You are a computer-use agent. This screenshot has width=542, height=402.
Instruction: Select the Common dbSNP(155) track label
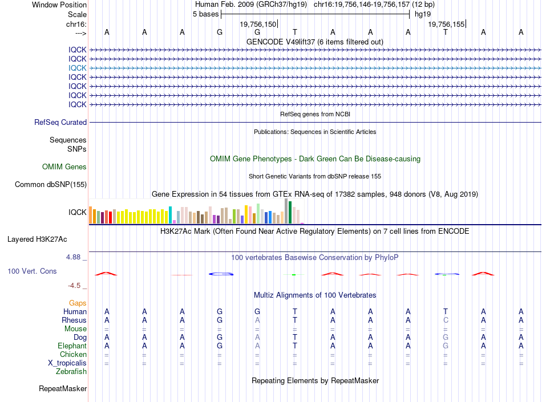[x=51, y=184]
